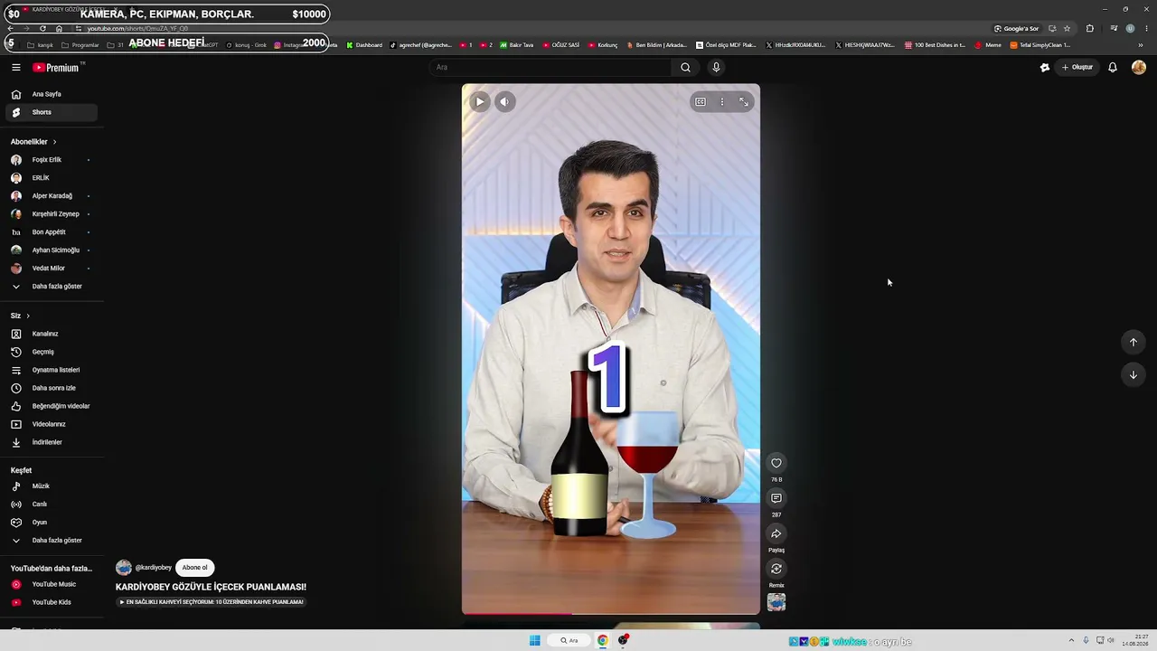Open Chrome extensions puzzle icon
The height and width of the screenshot is (651, 1157).
(1090, 29)
